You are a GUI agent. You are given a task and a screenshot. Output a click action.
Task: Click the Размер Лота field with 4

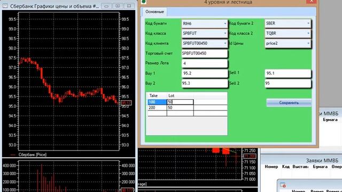tap(204, 63)
